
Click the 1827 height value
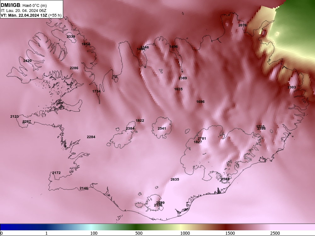point(198,142)
